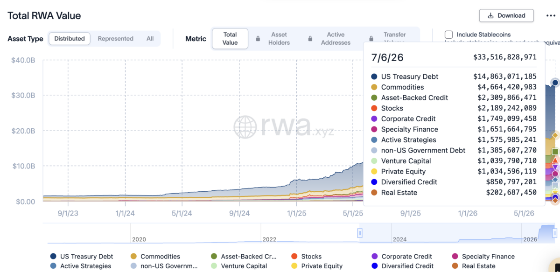Select the All asset type
This screenshot has width=560, height=272.
tap(150, 39)
